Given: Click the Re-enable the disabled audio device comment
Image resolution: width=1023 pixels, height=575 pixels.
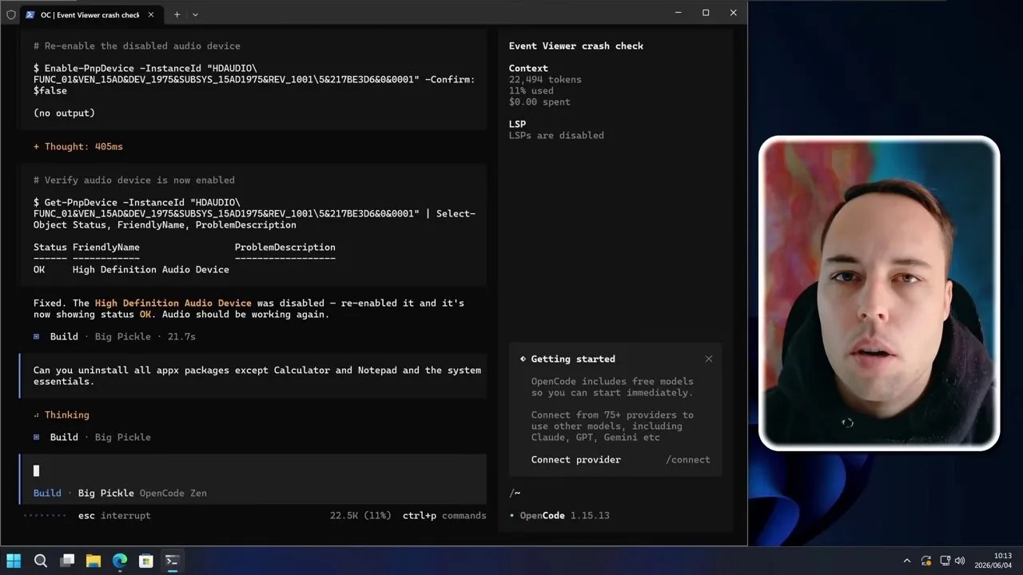Looking at the screenshot, I should pyautogui.click(x=137, y=46).
